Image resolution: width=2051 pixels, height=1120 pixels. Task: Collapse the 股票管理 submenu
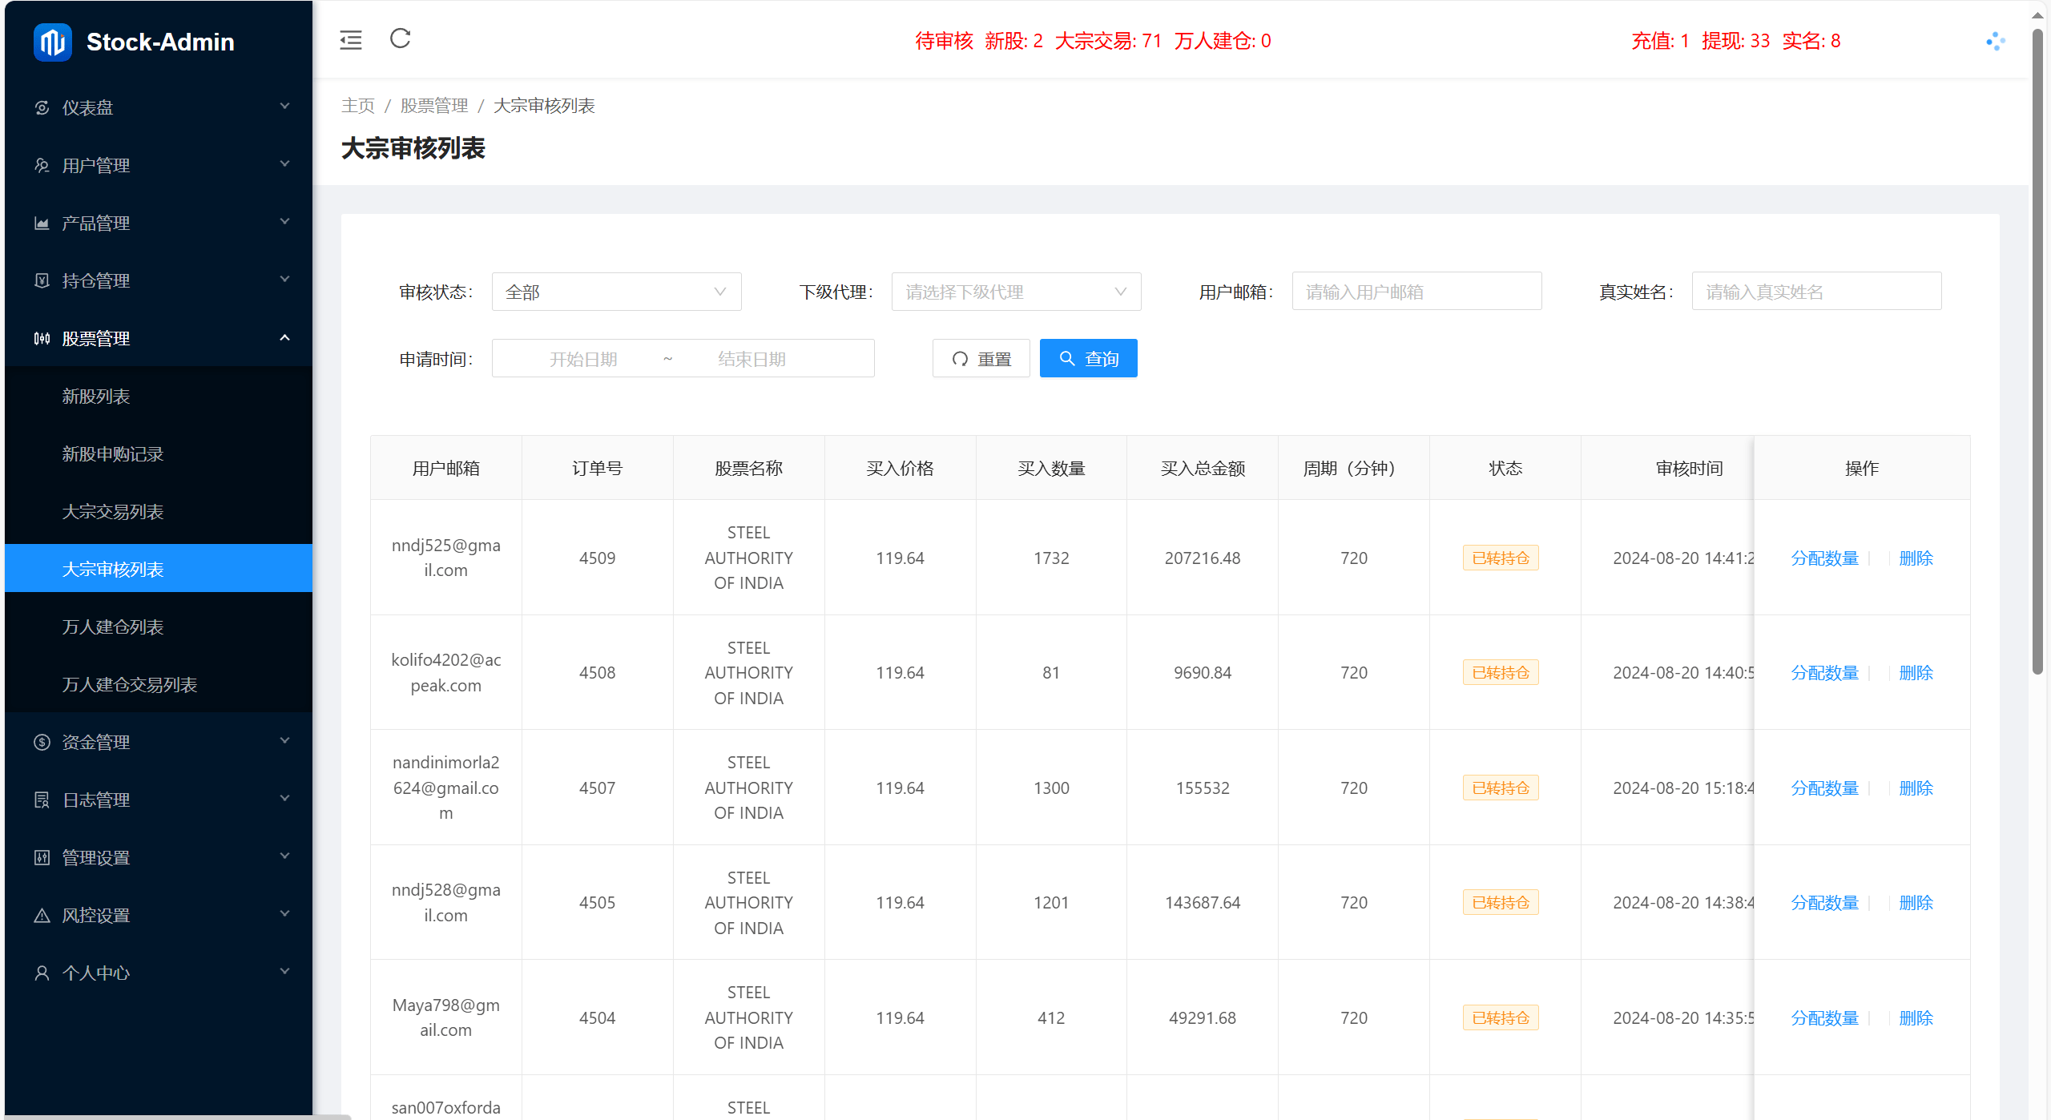tap(157, 338)
